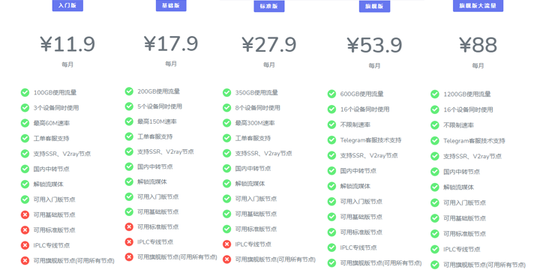
Task: Click the ¥53.9 price text
Action: click(x=375, y=46)
